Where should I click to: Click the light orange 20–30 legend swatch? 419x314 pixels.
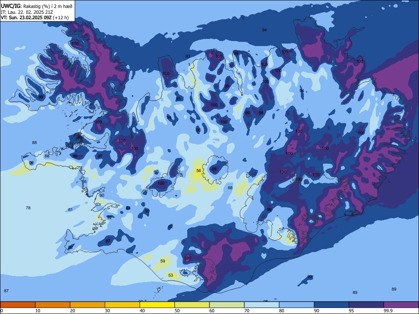[x=88, y=305]
